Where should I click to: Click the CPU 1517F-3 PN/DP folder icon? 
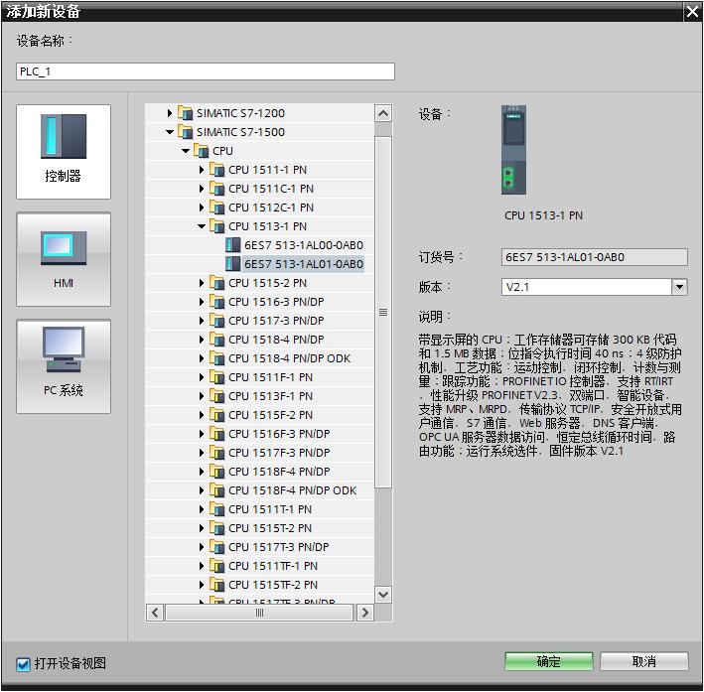click(217, 453)
